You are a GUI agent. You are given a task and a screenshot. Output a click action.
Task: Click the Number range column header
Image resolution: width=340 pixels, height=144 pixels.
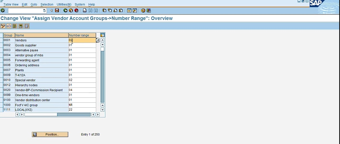tap(82, 35)
